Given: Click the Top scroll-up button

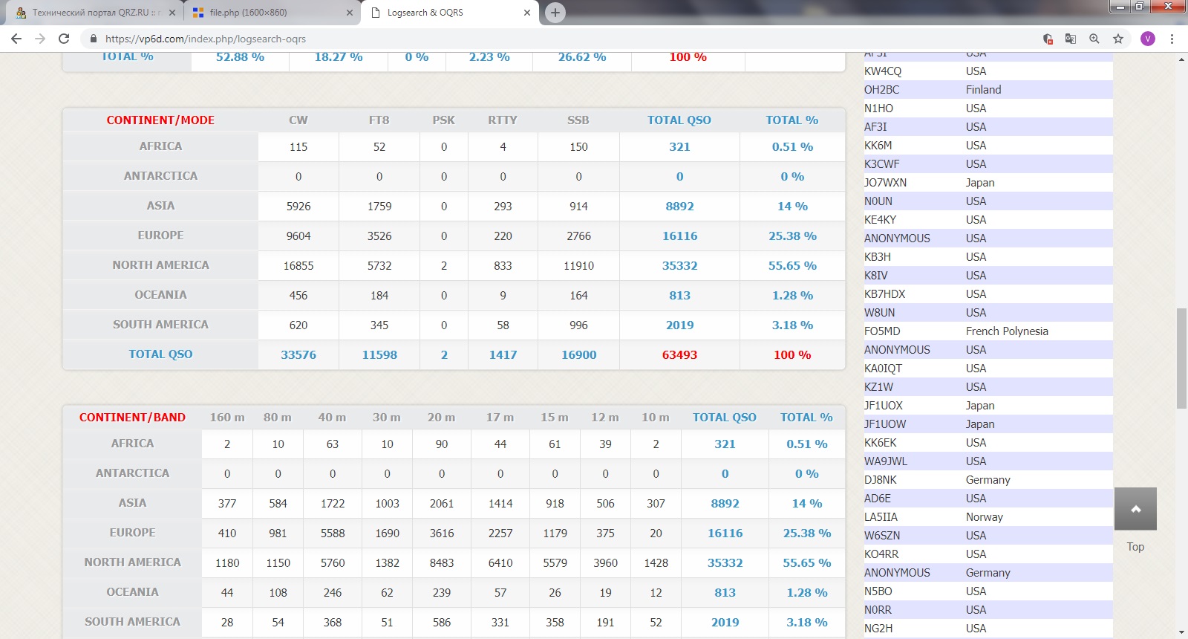Looking at the screenshot, I should click(1135, 509).
